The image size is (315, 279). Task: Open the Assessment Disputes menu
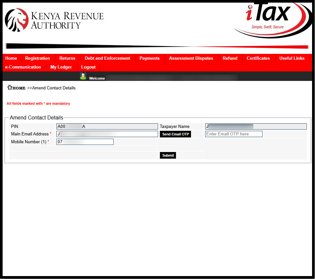[191, 58]
